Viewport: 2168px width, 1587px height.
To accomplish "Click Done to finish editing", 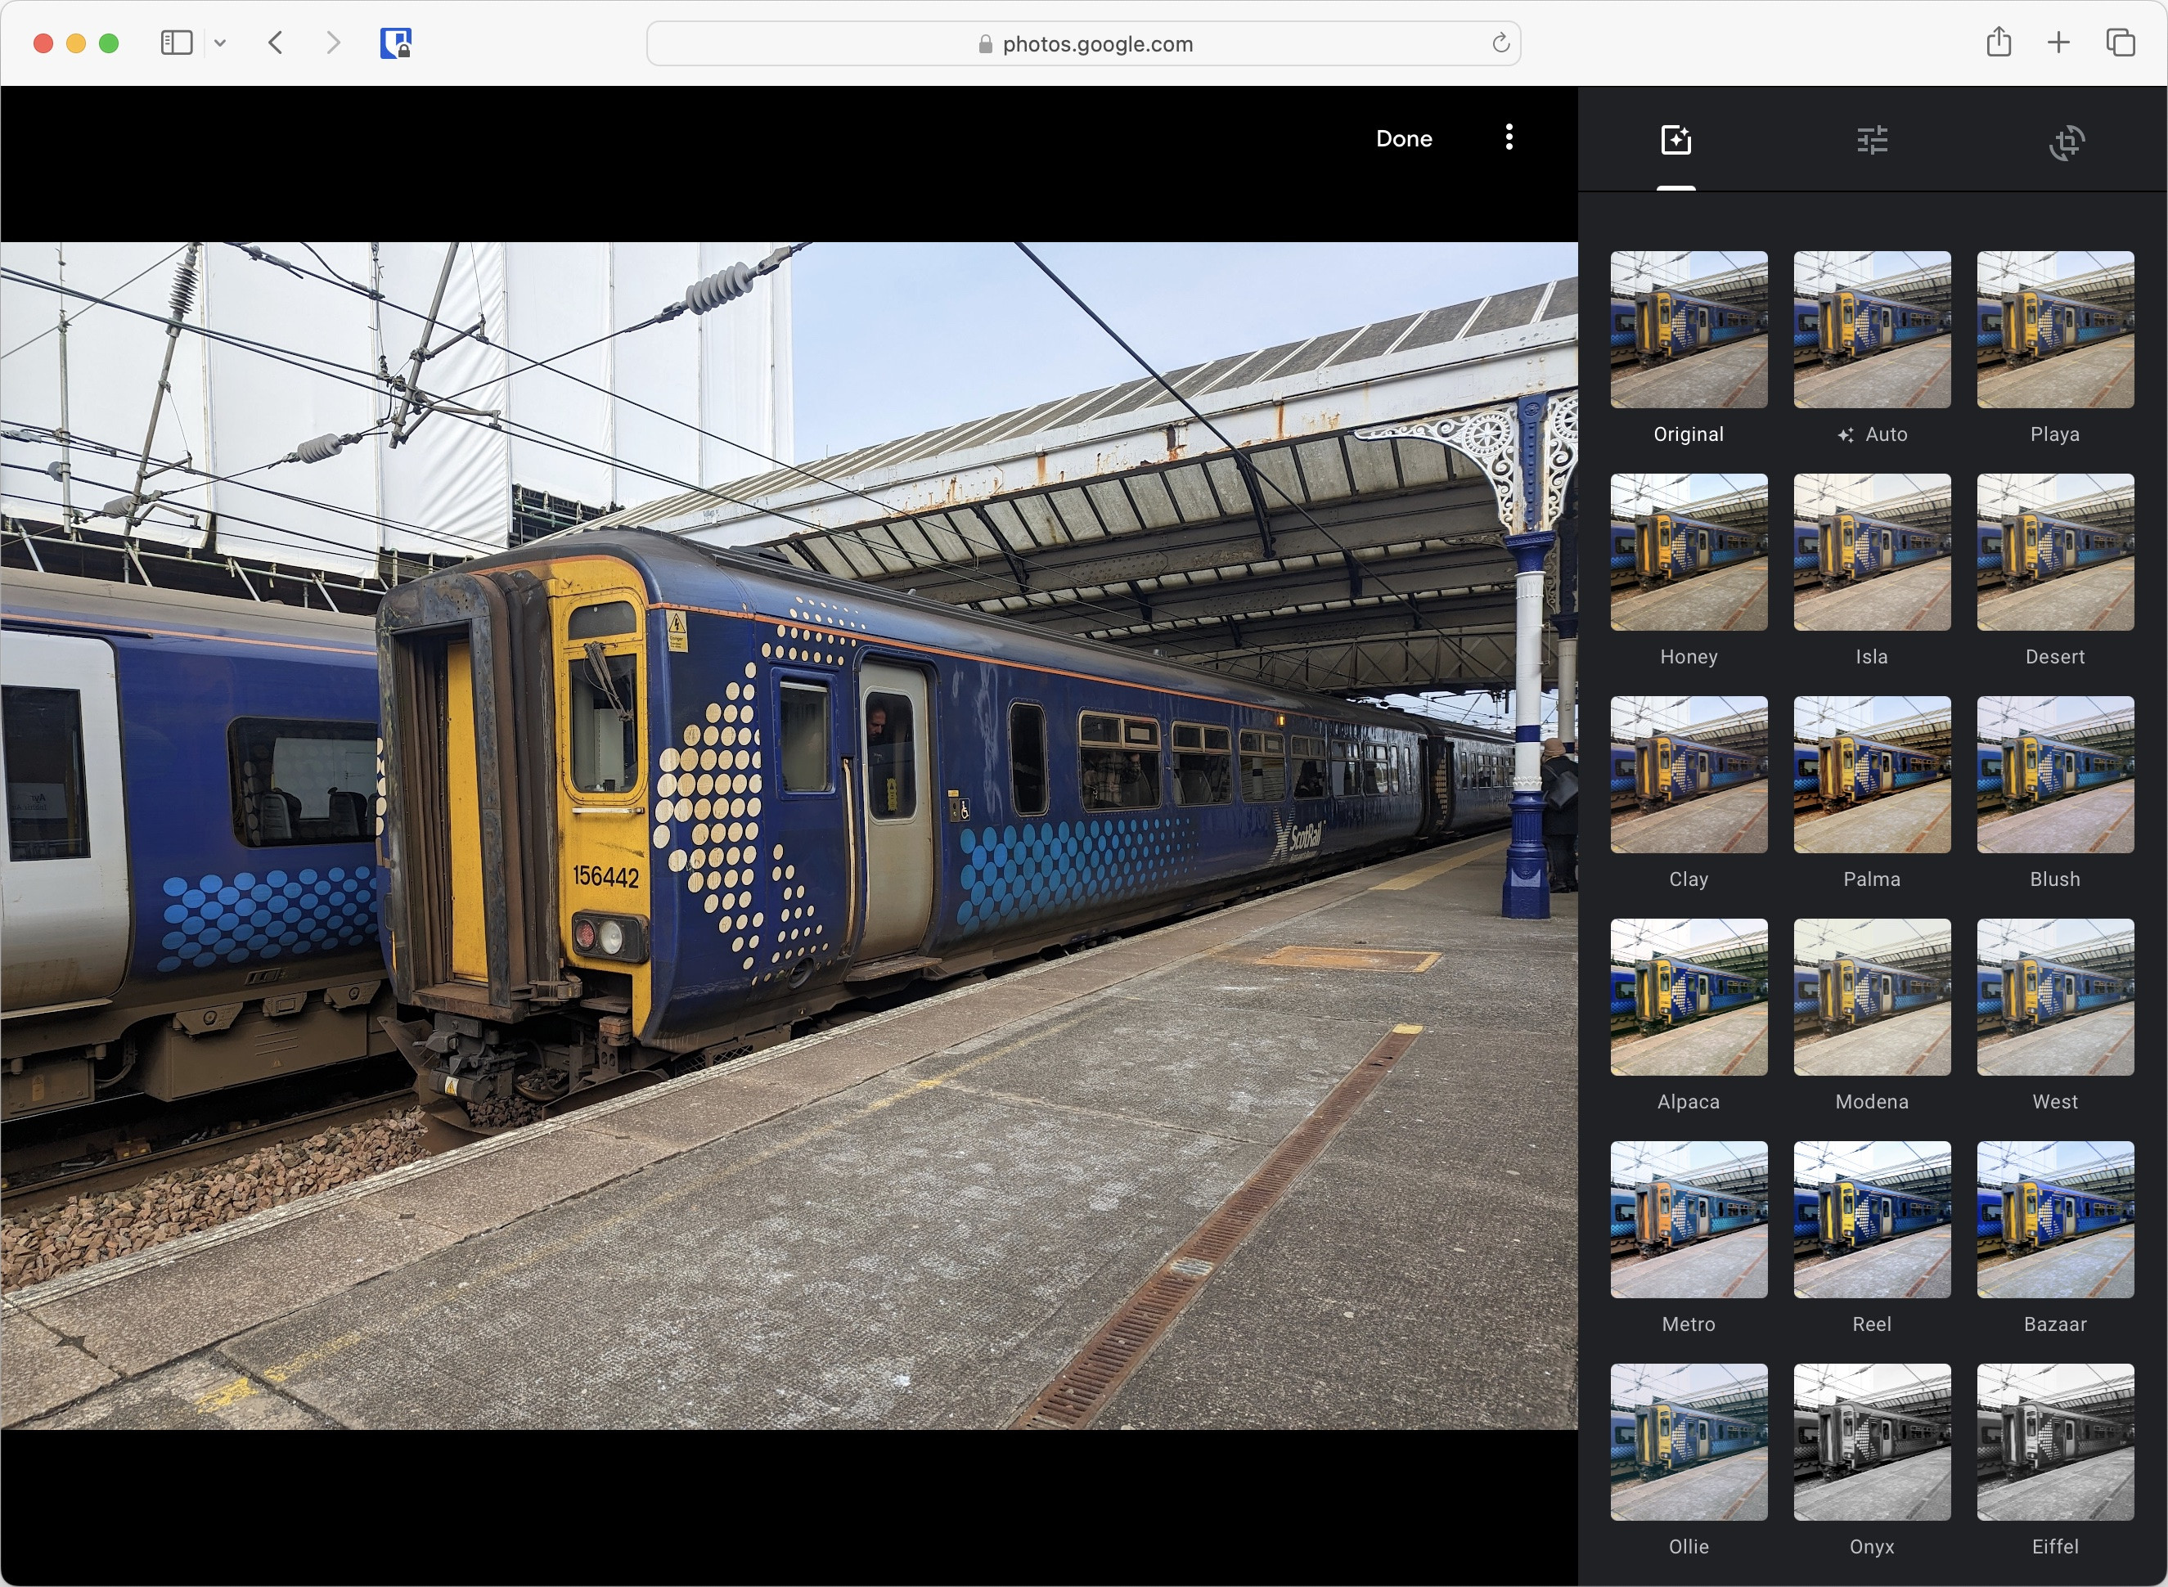I will (x=1403, y=138).
